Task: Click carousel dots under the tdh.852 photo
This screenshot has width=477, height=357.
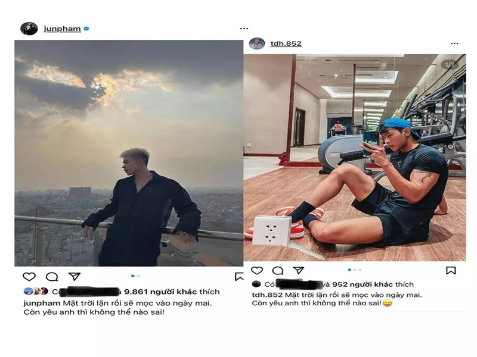Action: pos(354,270)
